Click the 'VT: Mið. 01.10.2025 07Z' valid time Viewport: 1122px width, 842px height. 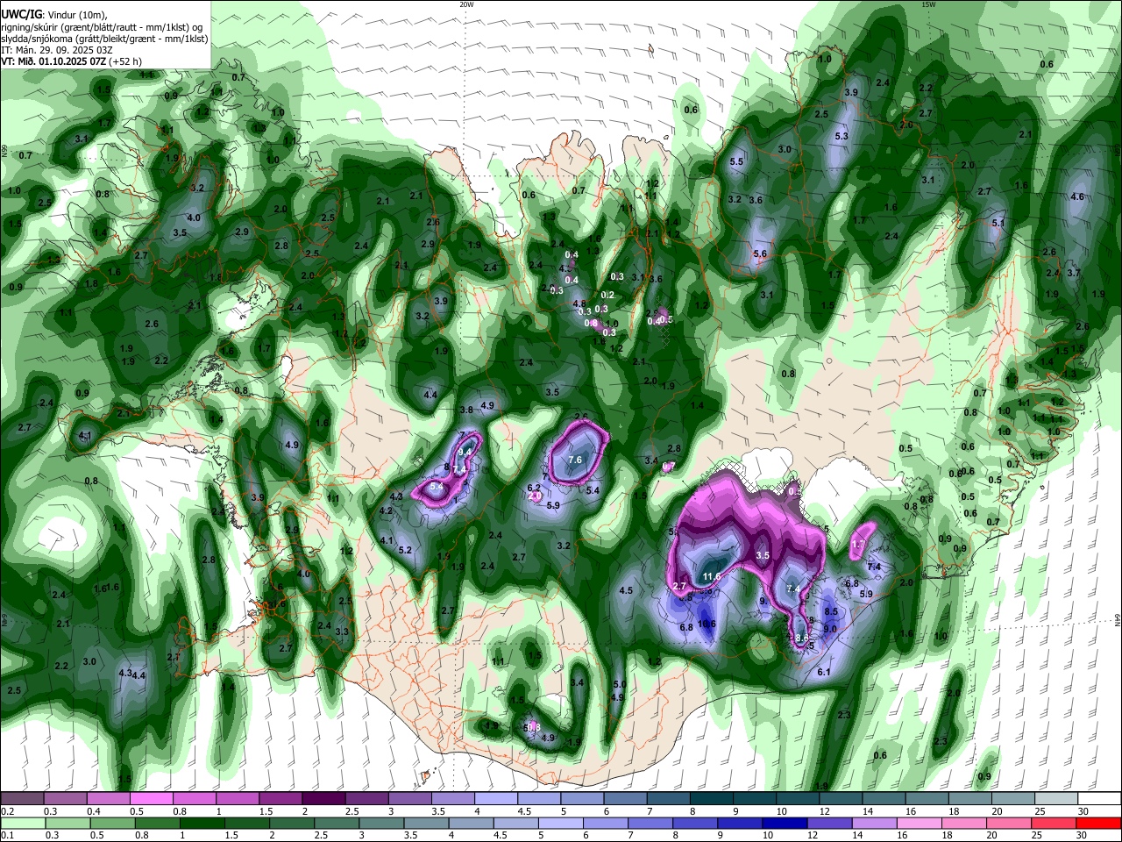click(x=53, y=61)
